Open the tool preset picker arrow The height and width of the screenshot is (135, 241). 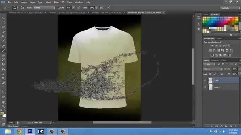pyautogui.click(x=9, y=8)
